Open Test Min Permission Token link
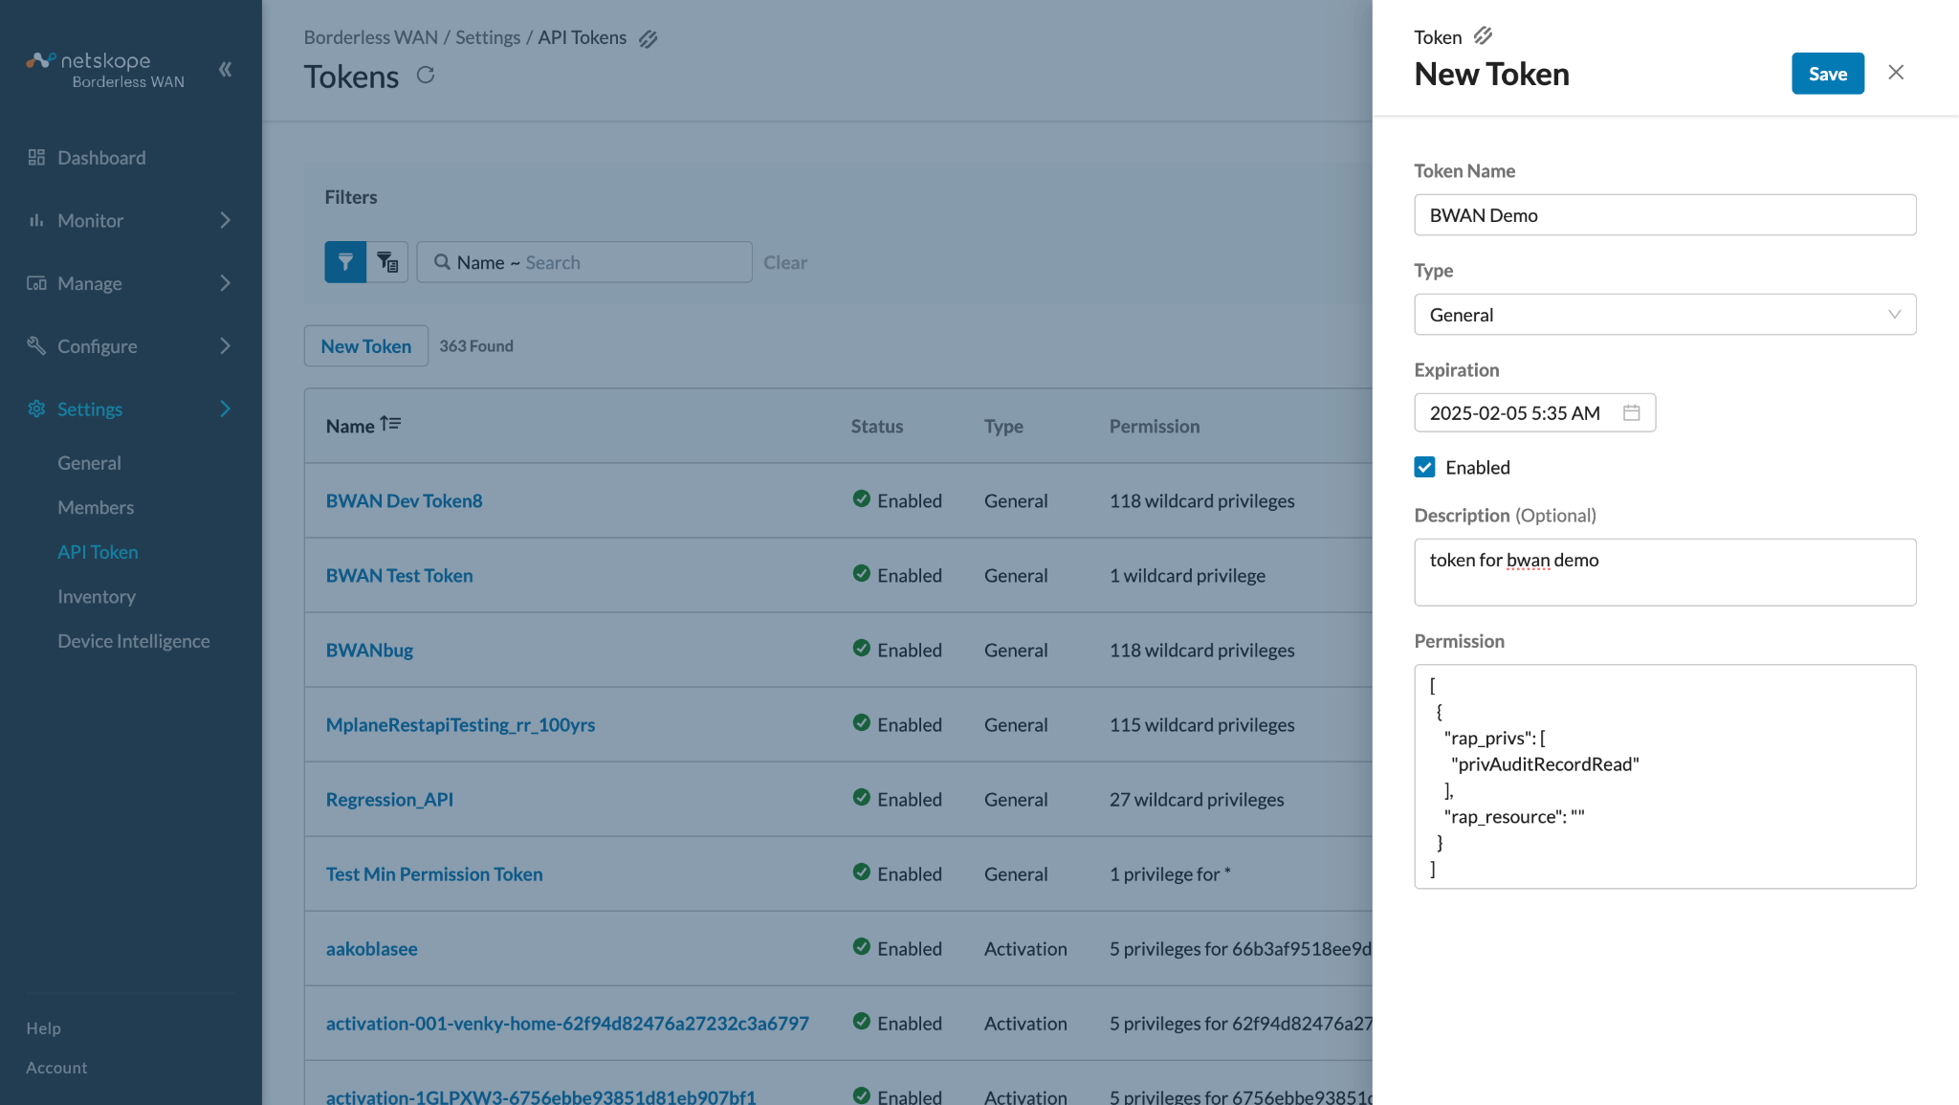 (434, 873)
